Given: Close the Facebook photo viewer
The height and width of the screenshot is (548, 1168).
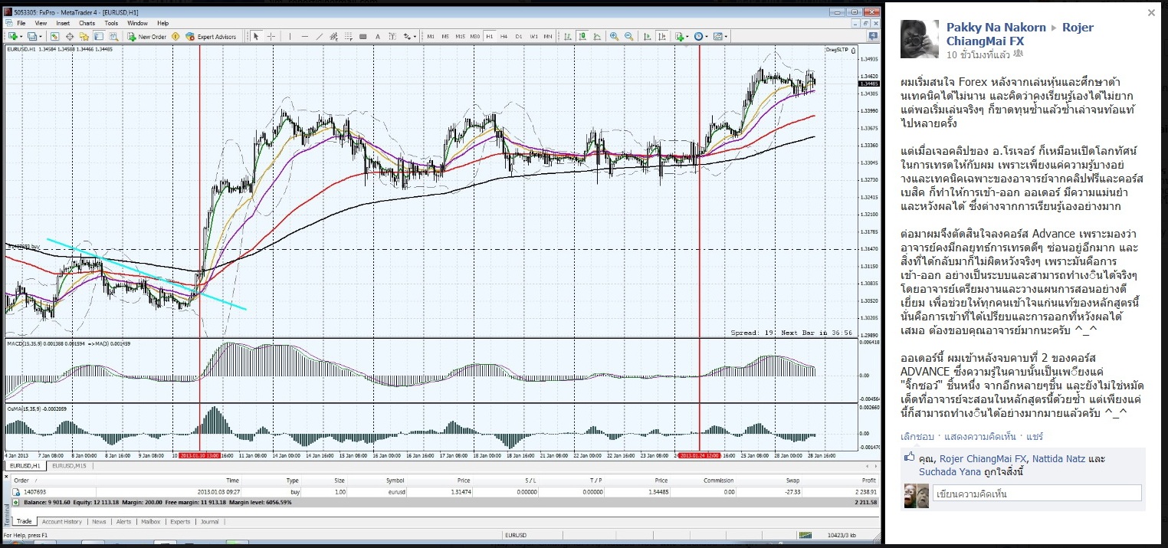Looking at the screenshot, I should pyautogui.click(x=1150, y=13).
